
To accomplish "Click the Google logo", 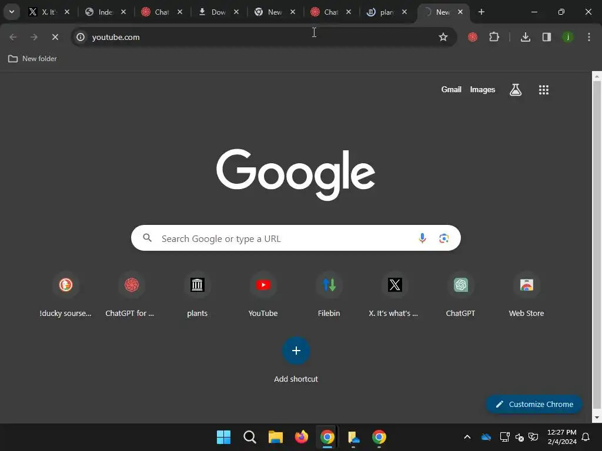I will pyautogui.click(x=296, y=174).
